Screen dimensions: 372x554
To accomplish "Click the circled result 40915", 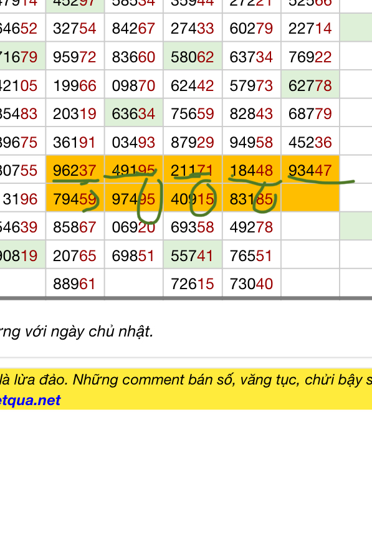I will (193, 198).
